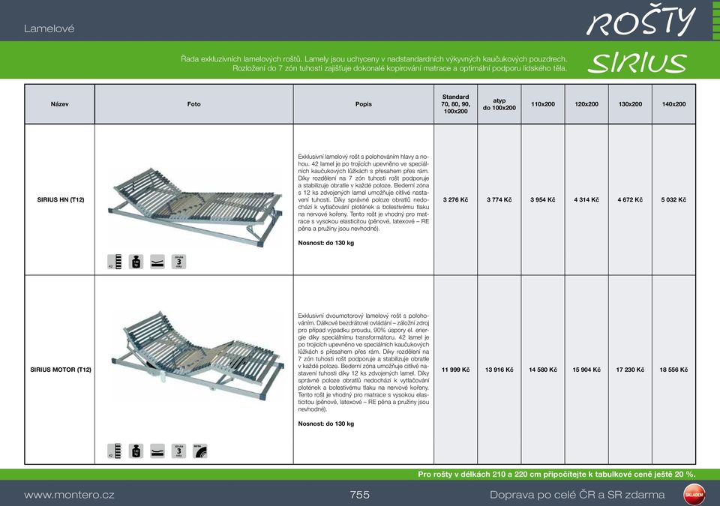720x506 pixels.
Task: Click the SIRIUS MOTOR slatted frame photo
Action: [198, 356]
